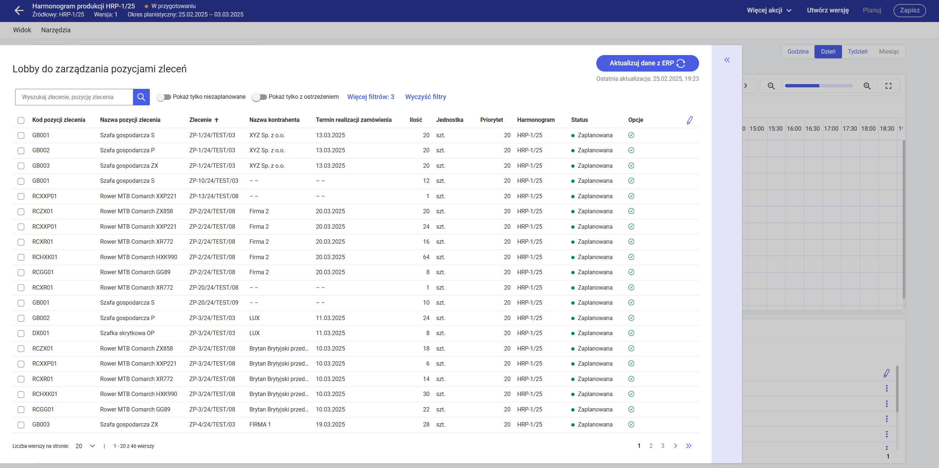This screenshot has height=468, width=939.
Task: Click the zoom out magnifier icon
Action: click(x=771, y=86)
